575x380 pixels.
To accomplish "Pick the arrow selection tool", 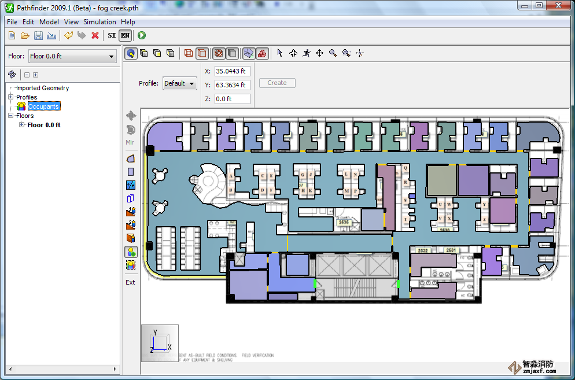I will click(280, 53).
